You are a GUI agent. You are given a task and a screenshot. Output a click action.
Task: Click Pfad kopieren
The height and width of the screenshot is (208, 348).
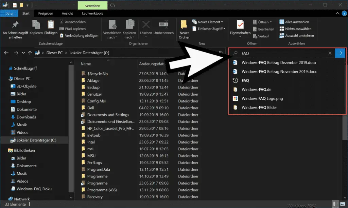(x=73, y=29)
